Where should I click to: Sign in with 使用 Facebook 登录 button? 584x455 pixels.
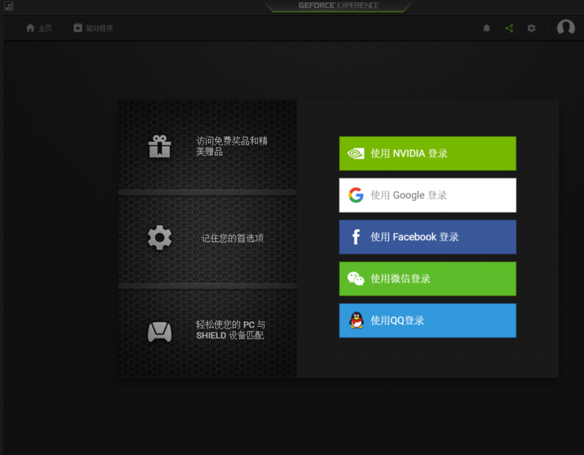click(x=428, y=237)
